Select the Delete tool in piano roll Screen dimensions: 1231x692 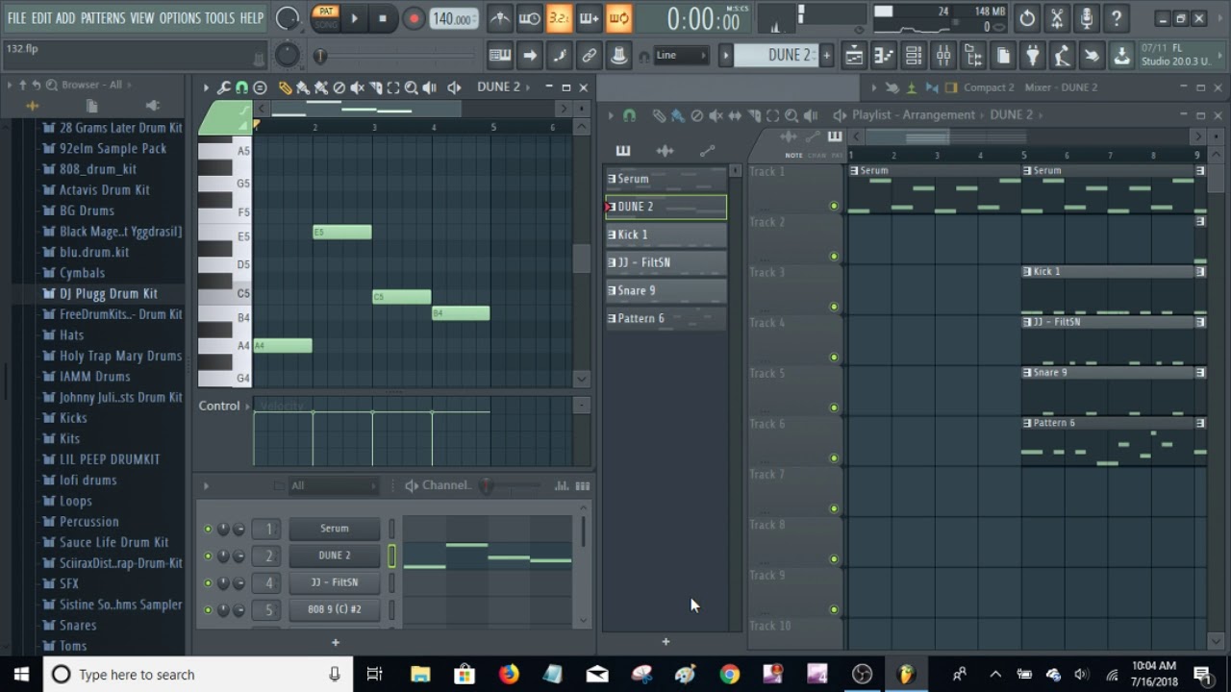[339, 87]
